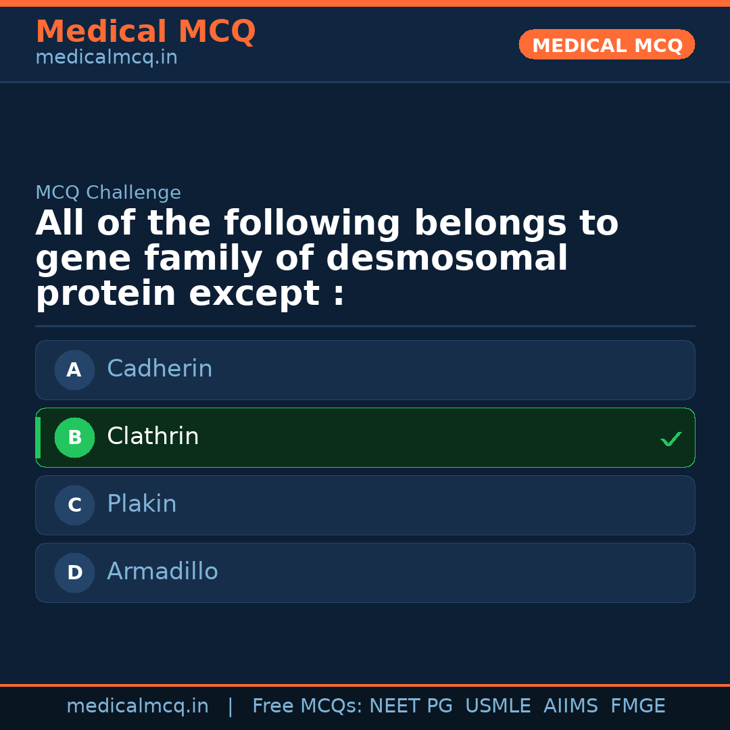Click the green highlight bar beside Clathrin
The image size is (730, 730).
click(x=38, y=437)
